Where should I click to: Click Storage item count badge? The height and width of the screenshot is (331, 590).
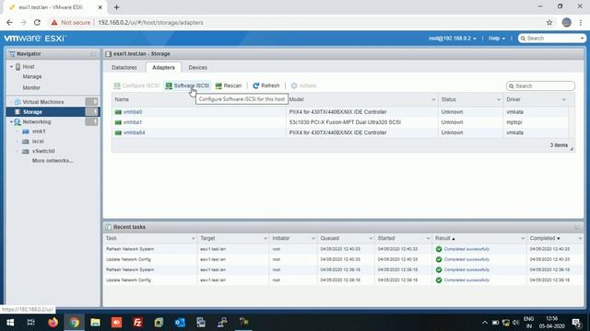pos(91,112)
